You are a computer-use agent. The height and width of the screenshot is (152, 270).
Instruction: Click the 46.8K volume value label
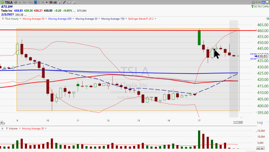point(260,149)
